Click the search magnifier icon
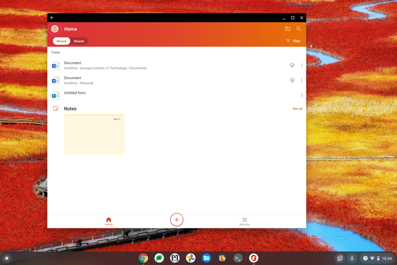The width and height of the screenshot is (397, 265). 299,29
